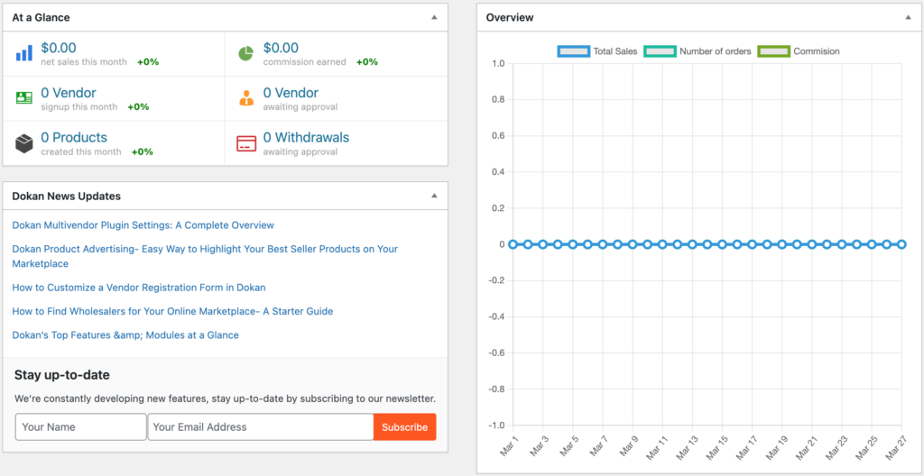Click the +0% next to commission earned
Screen dimensions: 924x476
[x=367, y=62]
